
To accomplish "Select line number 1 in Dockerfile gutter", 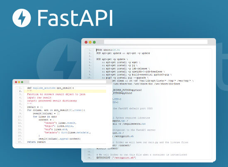I will click(90, 50).
